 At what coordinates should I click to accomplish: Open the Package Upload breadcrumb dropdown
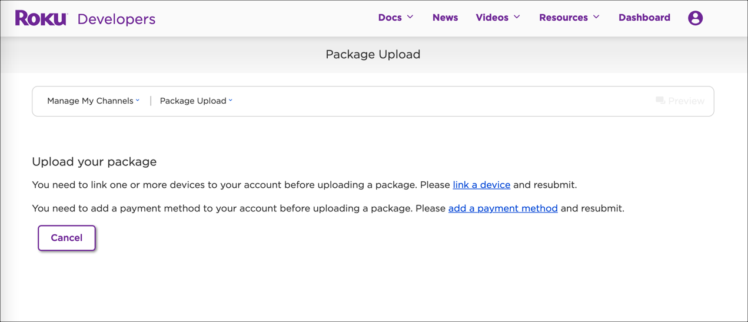(x=196, y=101)
